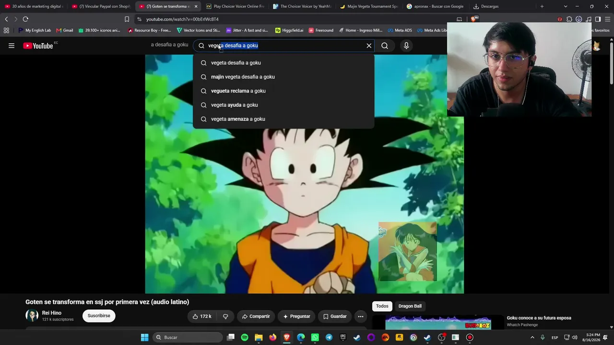Open WhatsApp from the taskbar
This screenshot has width=614, height=345.
click(x=315, y=337)
